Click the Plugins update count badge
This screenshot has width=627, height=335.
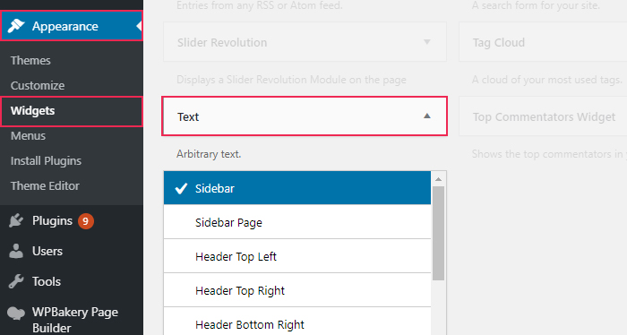coord(86,221)
